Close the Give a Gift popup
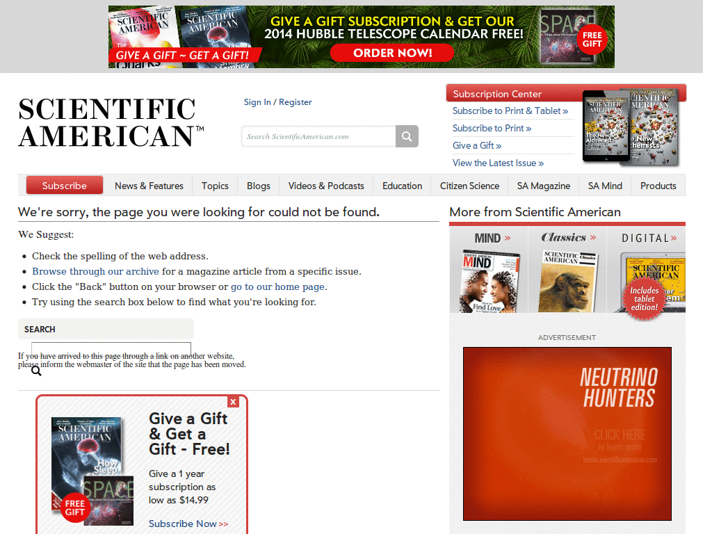The width and height of the screenshot is (712, 534). (x=233, y=402)
